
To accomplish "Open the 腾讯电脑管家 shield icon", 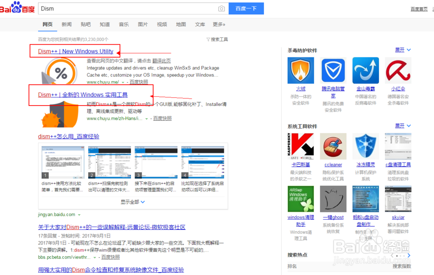I will 333,70.
